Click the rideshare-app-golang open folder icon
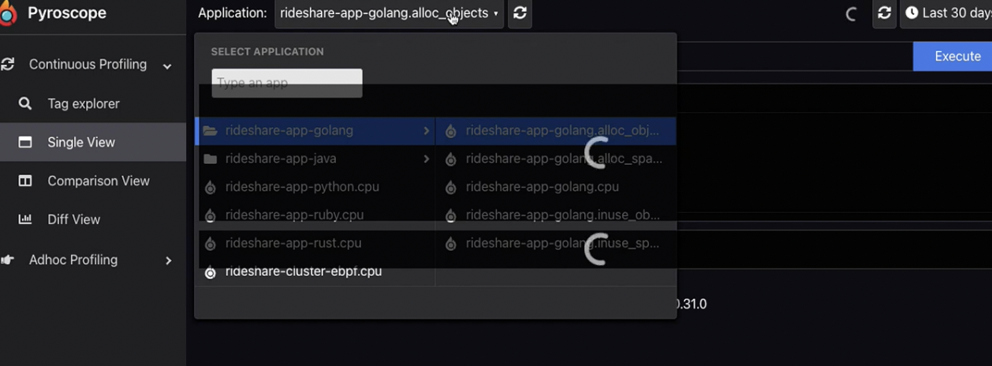The height and width of the screenshot is (366, 992). pyautogui.click(x=210, y=131)
